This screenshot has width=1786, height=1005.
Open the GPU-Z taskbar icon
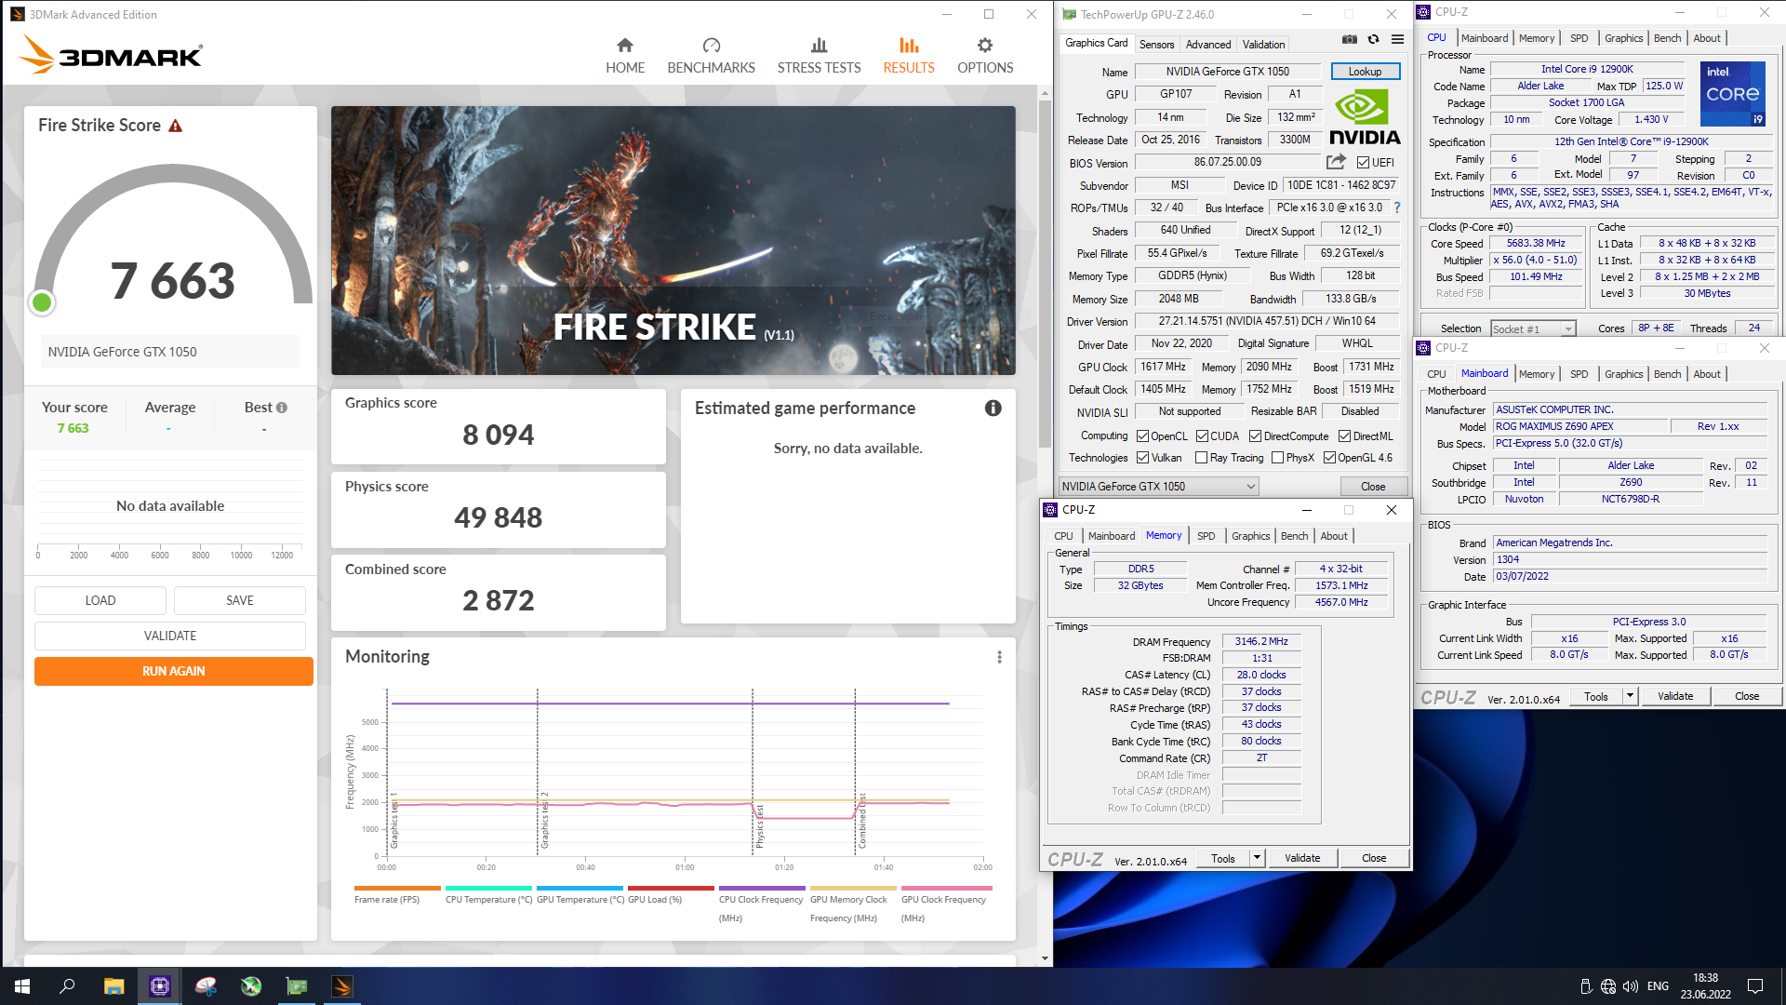296,986
